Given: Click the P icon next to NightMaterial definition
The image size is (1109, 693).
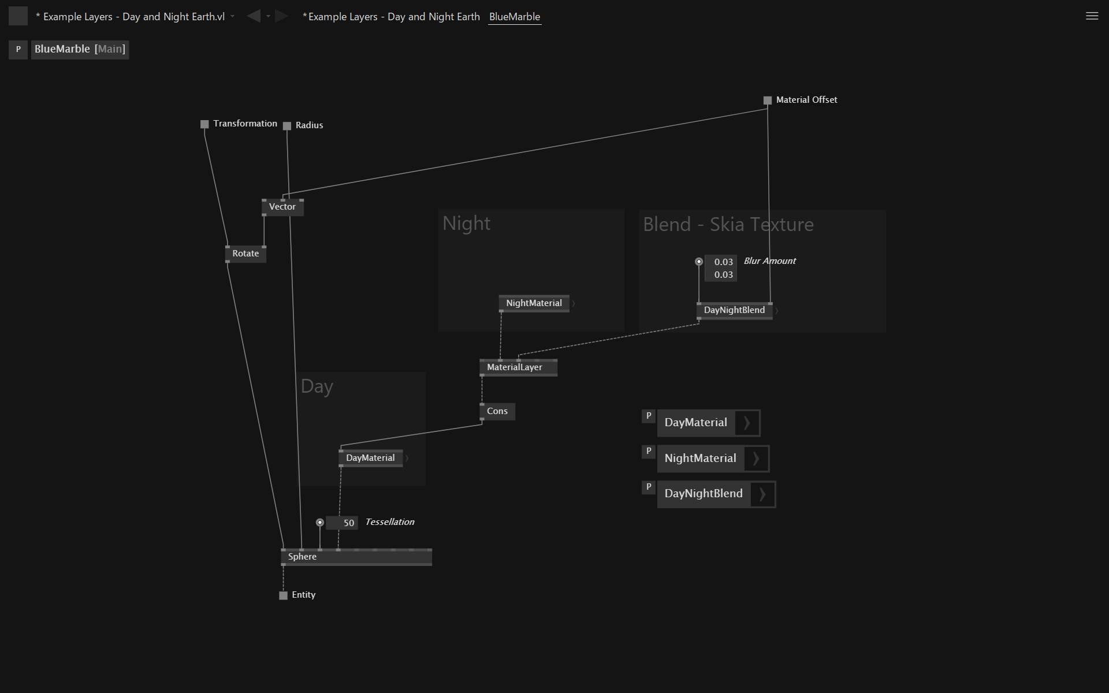Looking at the screenshot, I should [648, 451].
